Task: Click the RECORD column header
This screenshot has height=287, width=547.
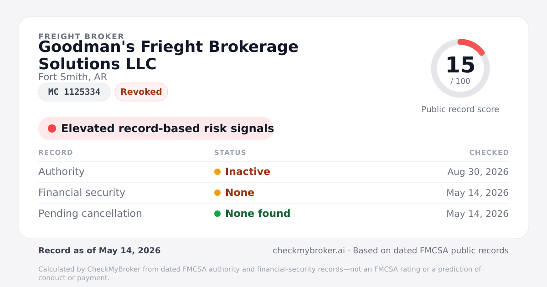Action: (56, 153)
